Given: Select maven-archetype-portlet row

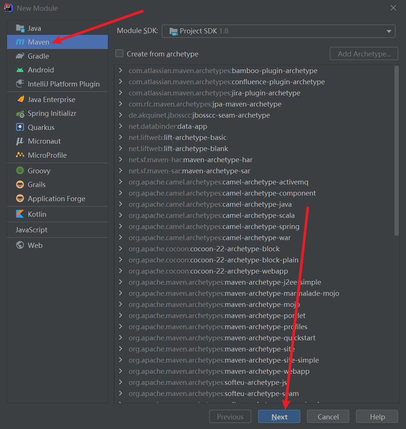Looking at the screenshot, I should coord(254,315).
